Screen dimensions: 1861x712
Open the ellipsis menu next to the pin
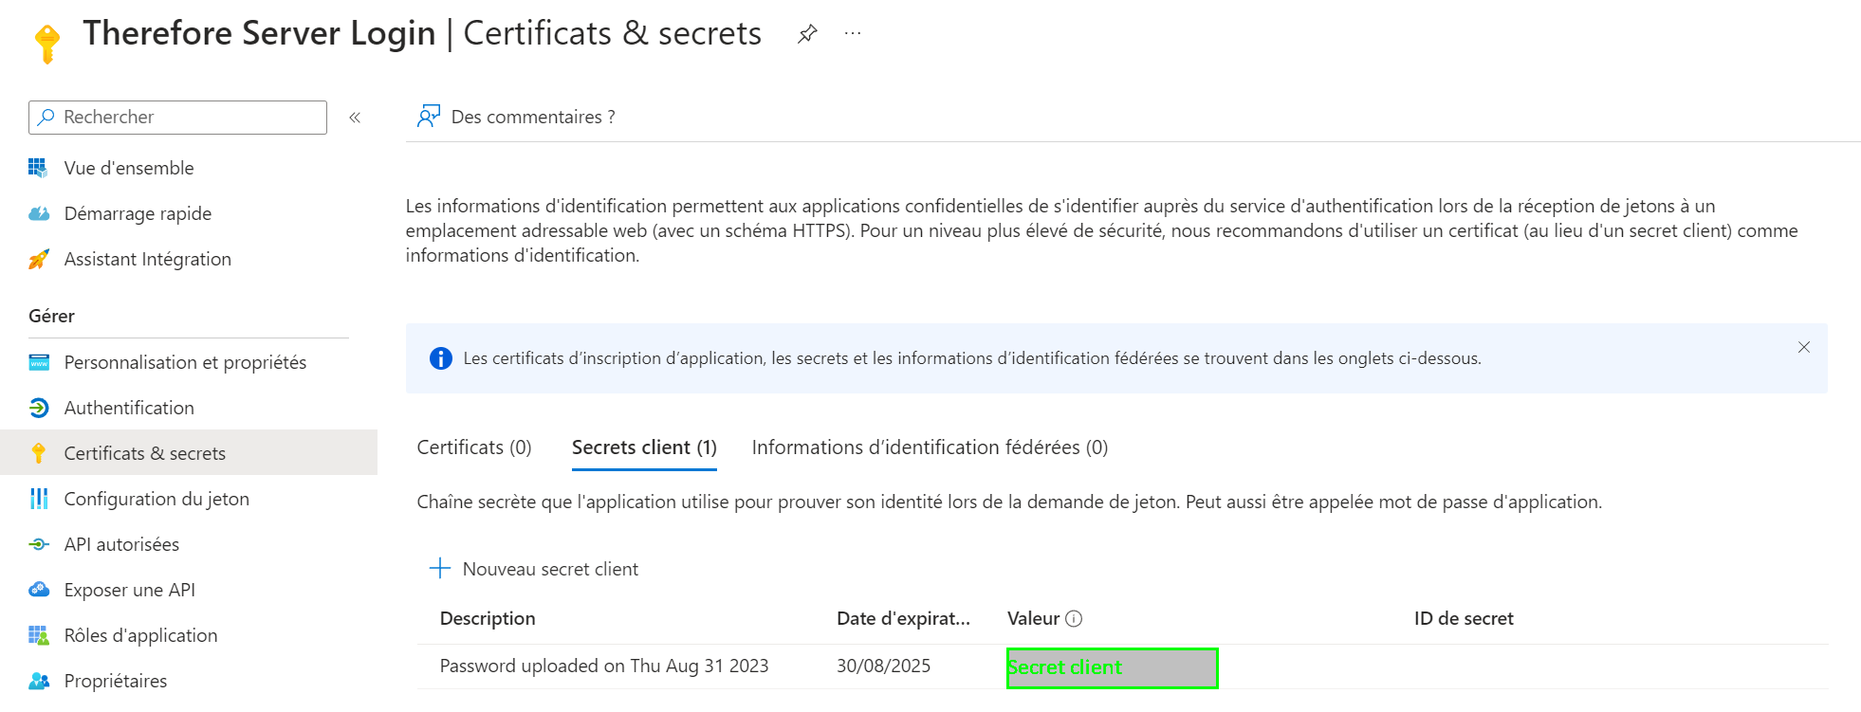pos(852,32)
